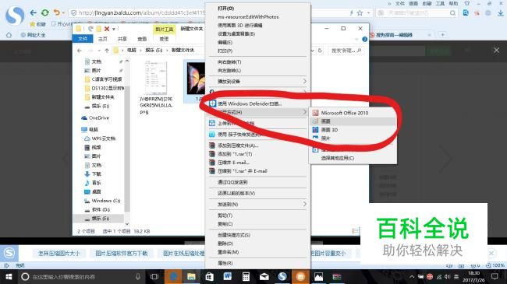Select C语言学习视频 folder in sidebar
Image resolution: width=507 pixels, height=284 pixels.
coord(104,79)
